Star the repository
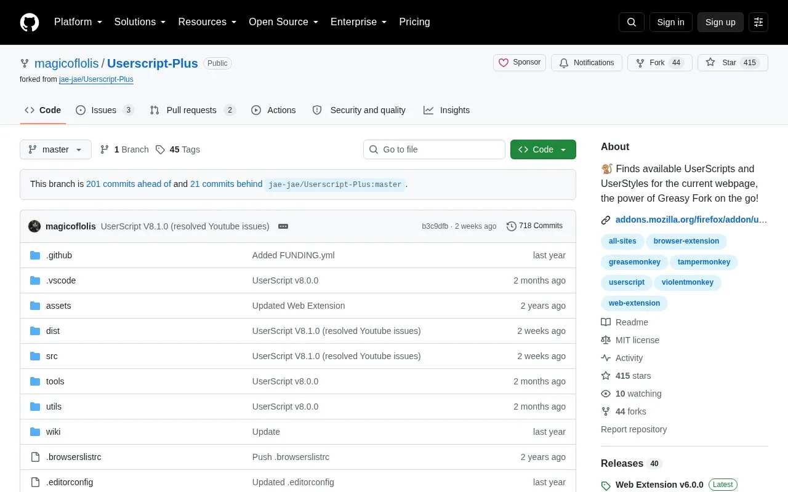The height and width of the screenshot is (492, 788). coord(733,63)
